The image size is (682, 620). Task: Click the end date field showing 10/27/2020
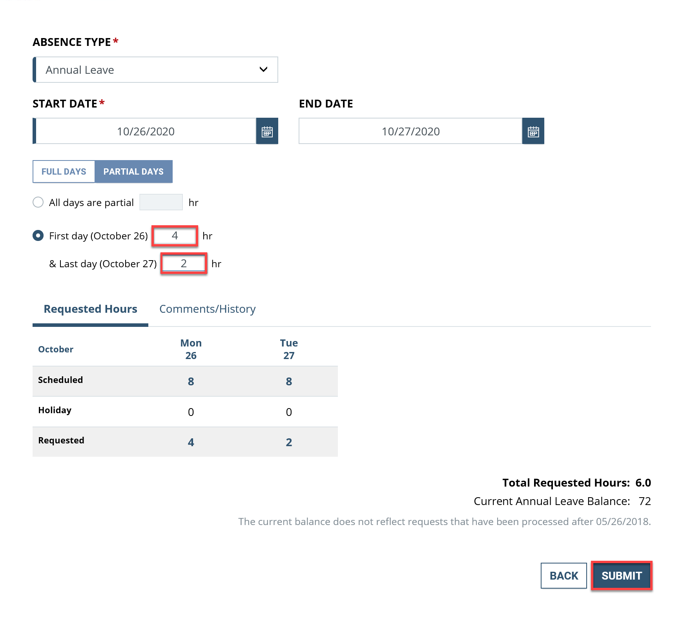[410, 131]
